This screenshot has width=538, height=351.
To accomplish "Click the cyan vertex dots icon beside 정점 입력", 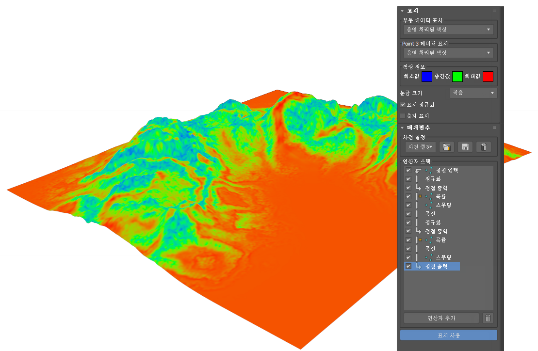I will [429, 170].
